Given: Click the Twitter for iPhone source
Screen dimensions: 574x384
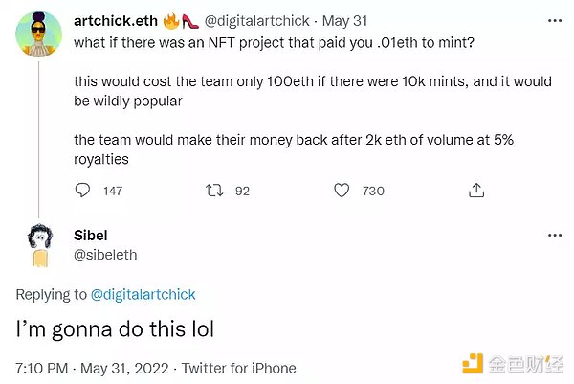Looking at the screenshot, I should click(x=239, y=369).
